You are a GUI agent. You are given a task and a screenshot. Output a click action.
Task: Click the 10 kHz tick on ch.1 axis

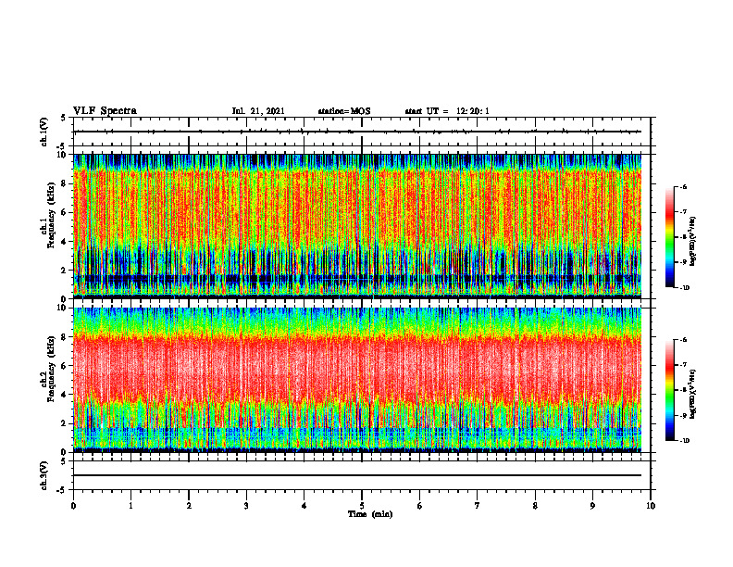[63, 155]
